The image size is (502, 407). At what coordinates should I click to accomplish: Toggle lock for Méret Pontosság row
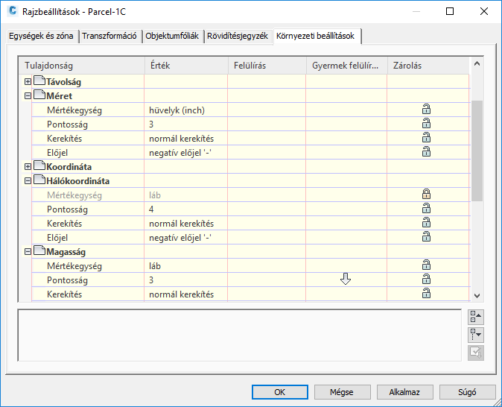tap(427, 124)
